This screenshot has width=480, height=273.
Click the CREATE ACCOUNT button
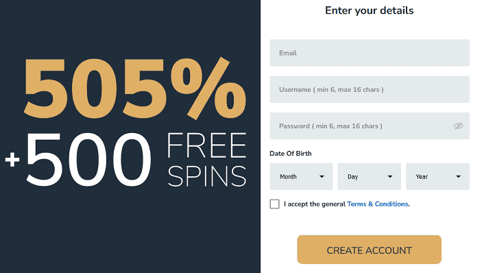[x=369, y=250]
